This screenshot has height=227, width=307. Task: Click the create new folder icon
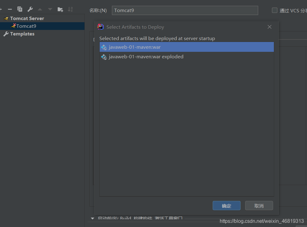(60, 9)
